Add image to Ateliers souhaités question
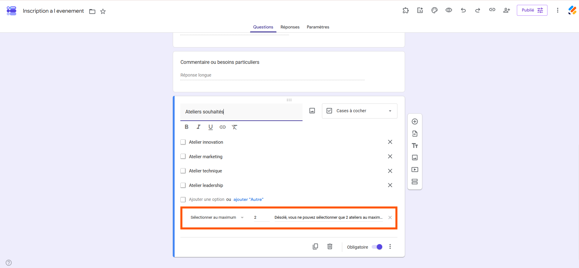This screenshot has width=579, height=268. pos(312,111)
